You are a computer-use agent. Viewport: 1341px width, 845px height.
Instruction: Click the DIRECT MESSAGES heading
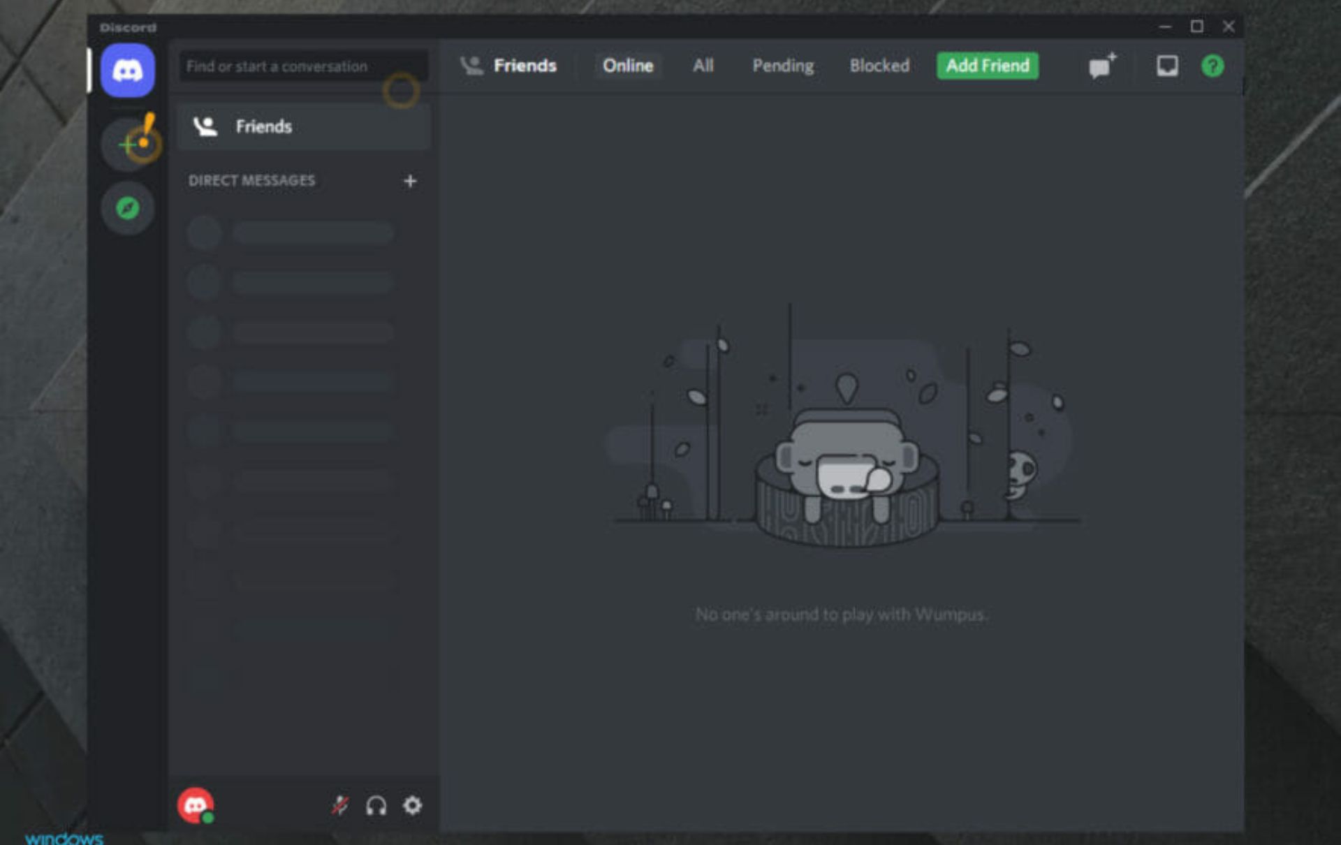[251, 181]
